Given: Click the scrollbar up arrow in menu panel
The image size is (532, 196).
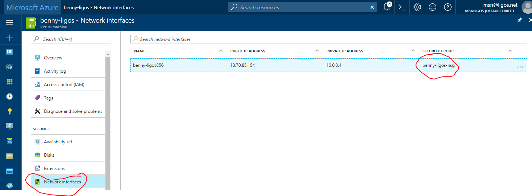Looking at the screenshot, I should coord(108,54).
